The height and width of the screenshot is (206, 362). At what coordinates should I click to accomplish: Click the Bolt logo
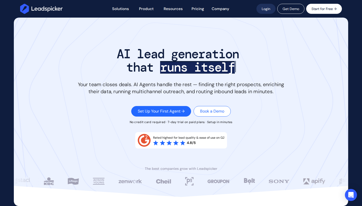click(x=249, y=181)
